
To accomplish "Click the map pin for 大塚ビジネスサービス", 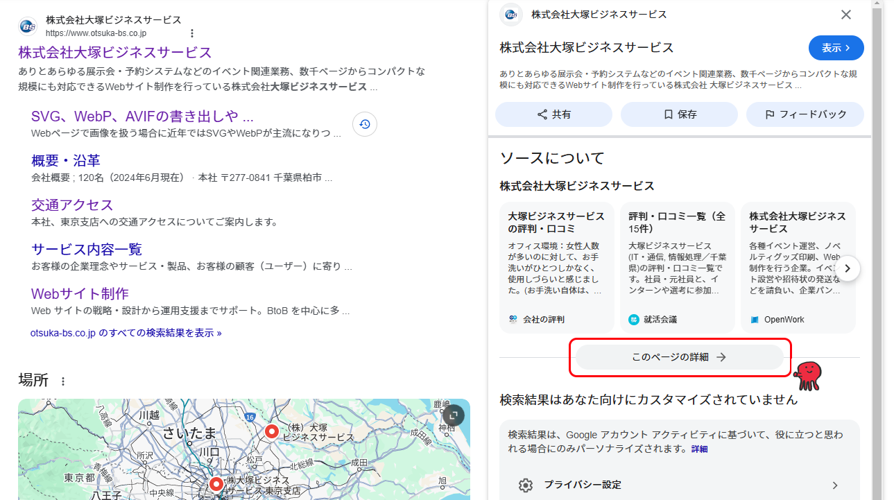I will [x=273, y=433].
